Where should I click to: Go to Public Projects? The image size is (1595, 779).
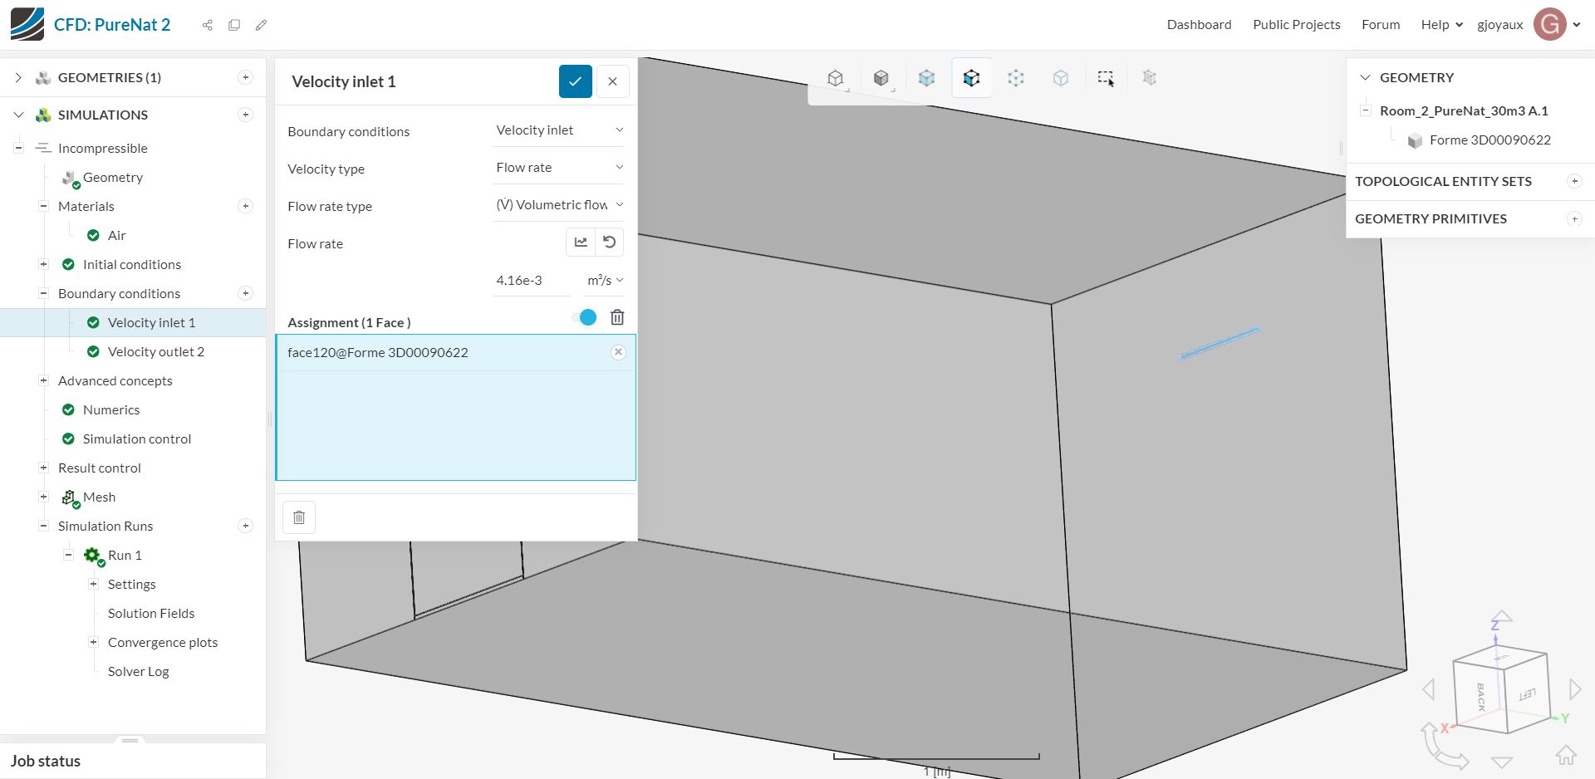pos(1296,25)
